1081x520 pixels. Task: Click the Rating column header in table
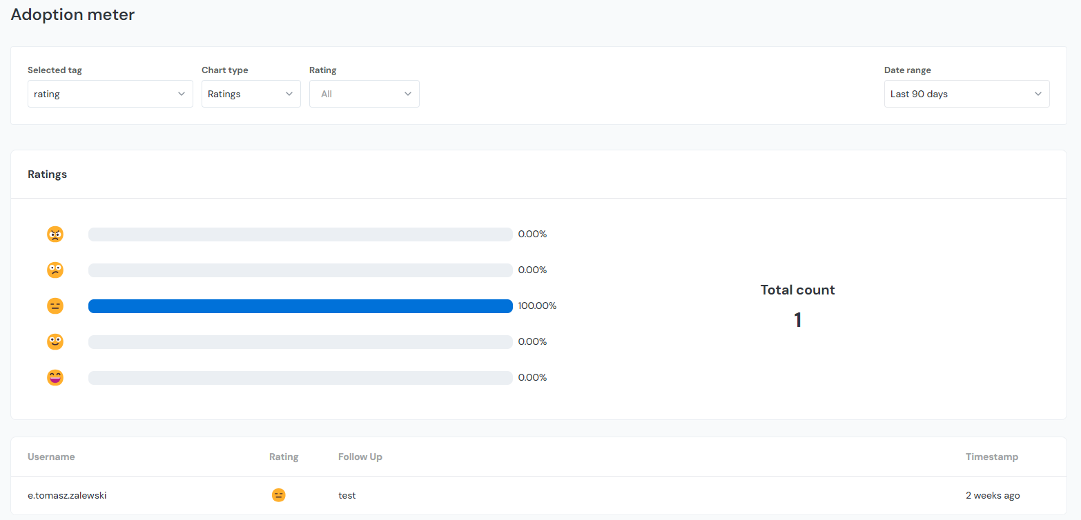[284, 457]
